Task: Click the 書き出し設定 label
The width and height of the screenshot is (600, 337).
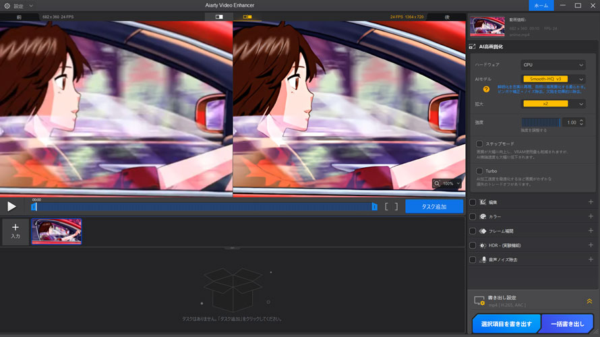Action: point(502,298)
